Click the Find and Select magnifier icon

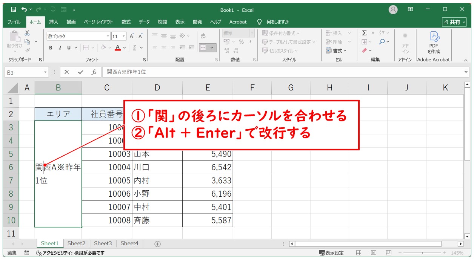tap(382, 42)
